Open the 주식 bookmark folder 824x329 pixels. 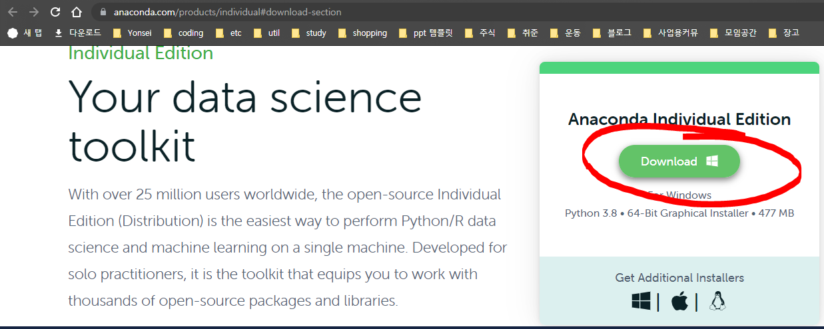click(x=480, y=33)
